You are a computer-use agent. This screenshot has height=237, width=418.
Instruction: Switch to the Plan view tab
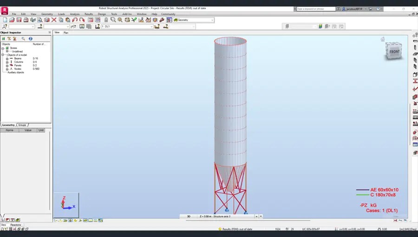pyautogui.click(x=66, y=33)
